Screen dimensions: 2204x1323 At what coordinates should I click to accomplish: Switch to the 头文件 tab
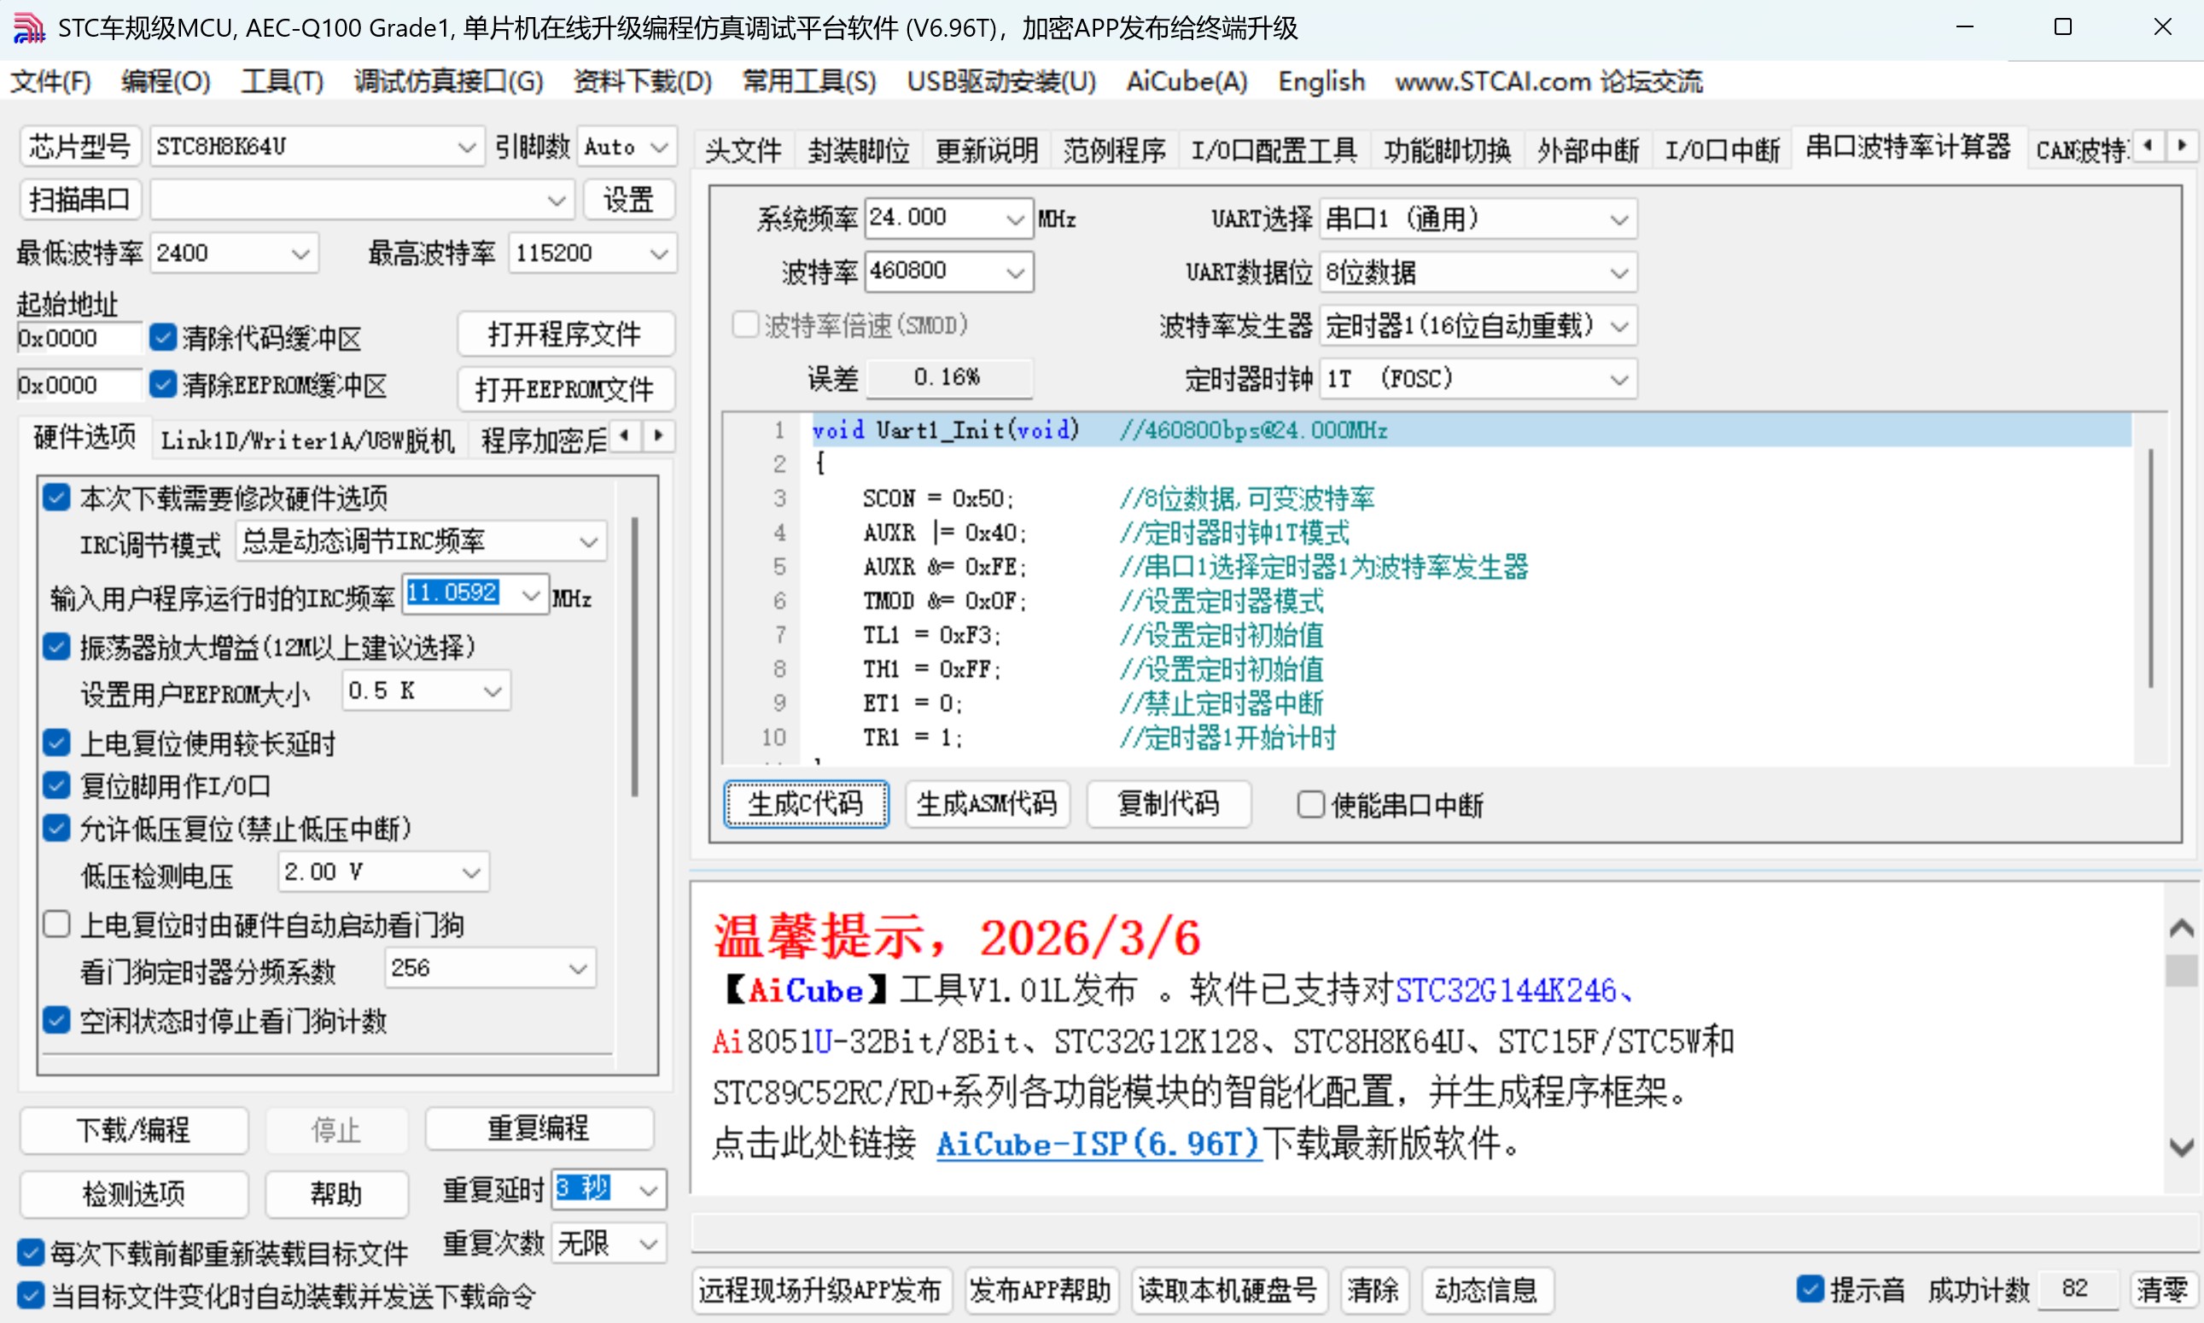coord(743,149)
